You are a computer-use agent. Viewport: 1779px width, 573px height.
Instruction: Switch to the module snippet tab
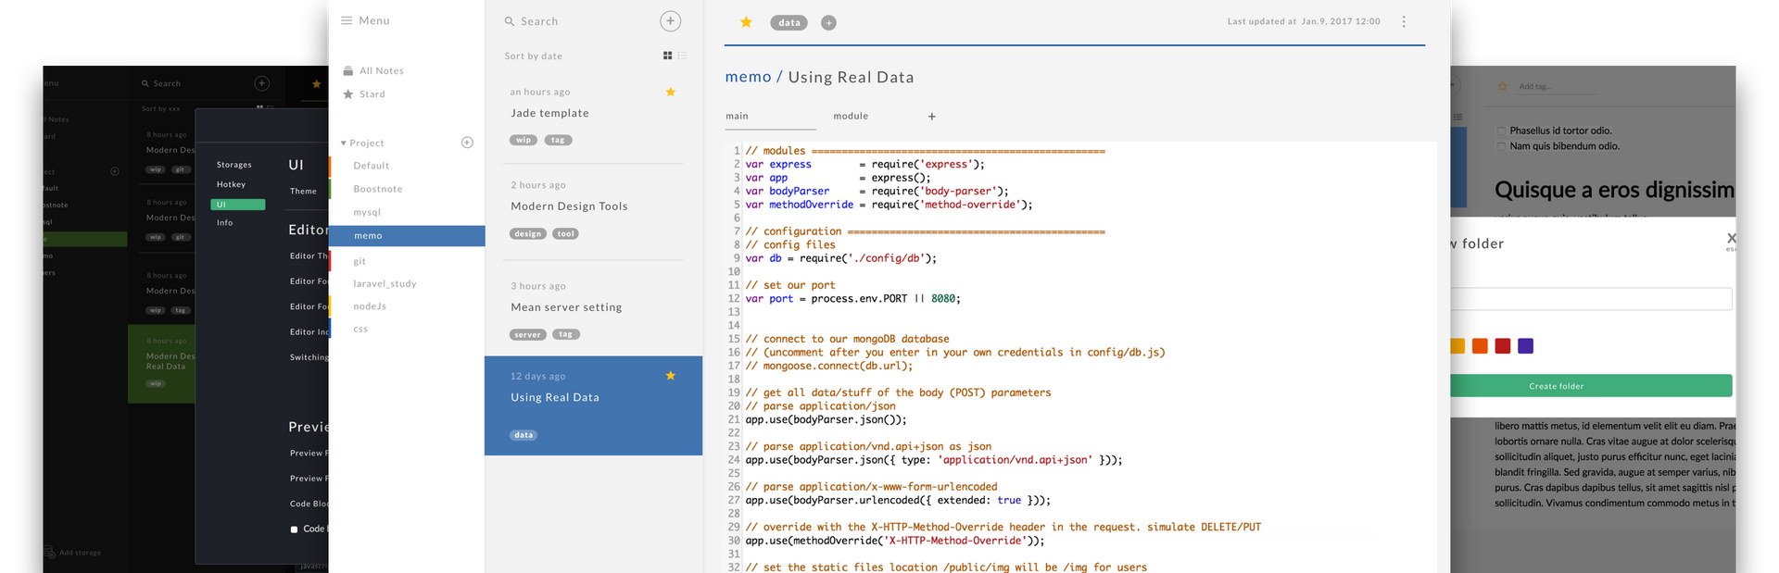click(851, 117)
